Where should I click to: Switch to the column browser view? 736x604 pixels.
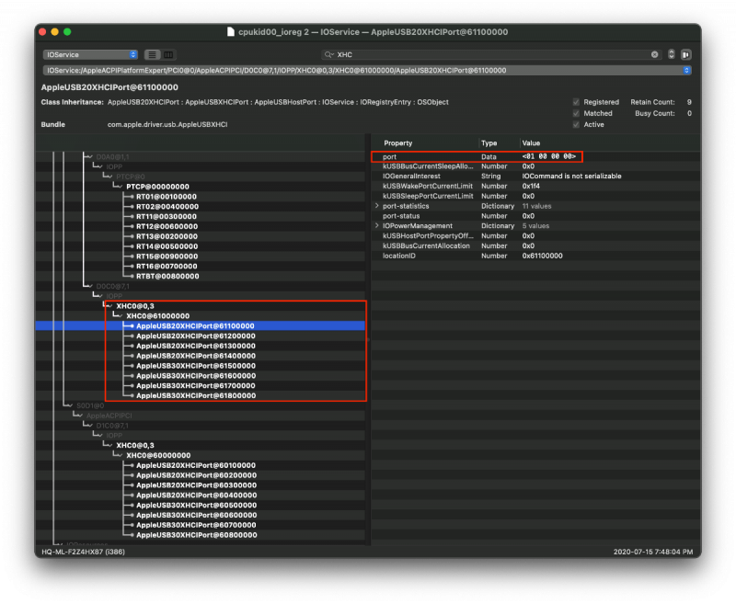click(168, 55)
